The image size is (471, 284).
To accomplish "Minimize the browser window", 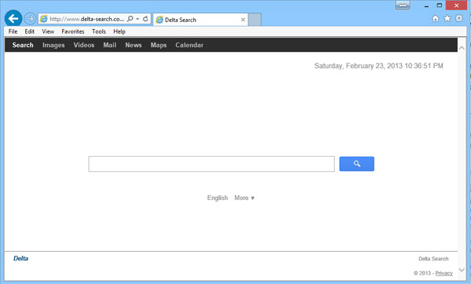I will point(426,5).
